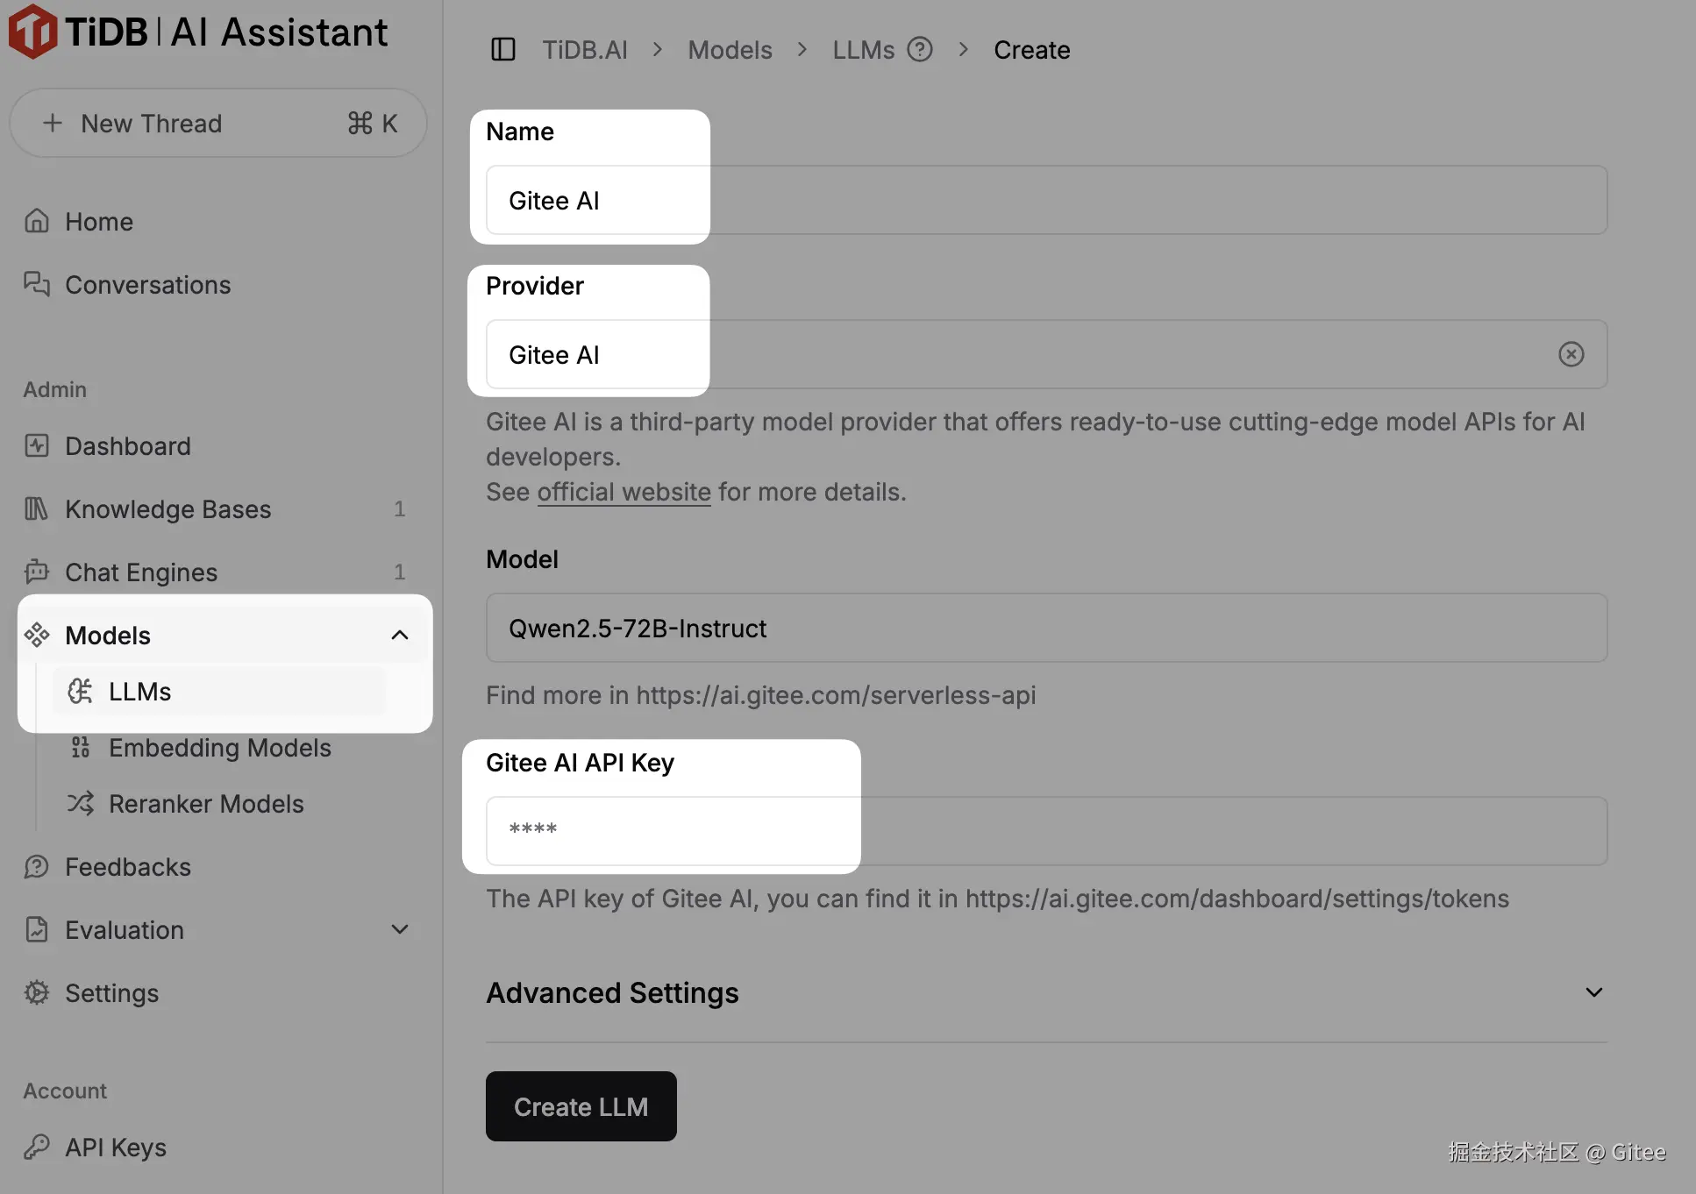Select Embedding Models submenu item
The height and width of the screenshot is (1194, 1696).
click(x=219, y=748)
